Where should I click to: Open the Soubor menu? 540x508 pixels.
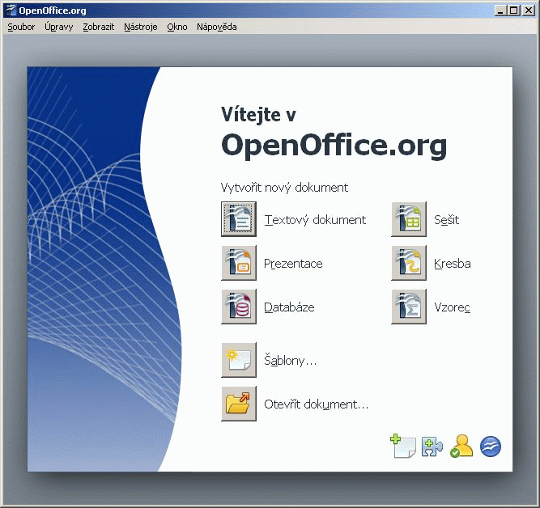point(21,27)
